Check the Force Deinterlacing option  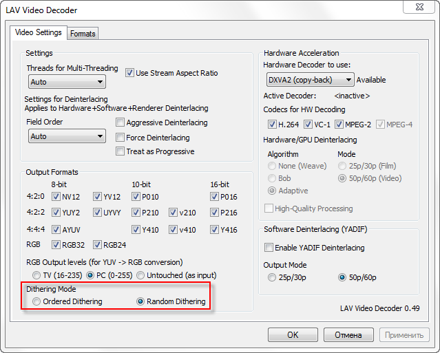coord(121,137)
